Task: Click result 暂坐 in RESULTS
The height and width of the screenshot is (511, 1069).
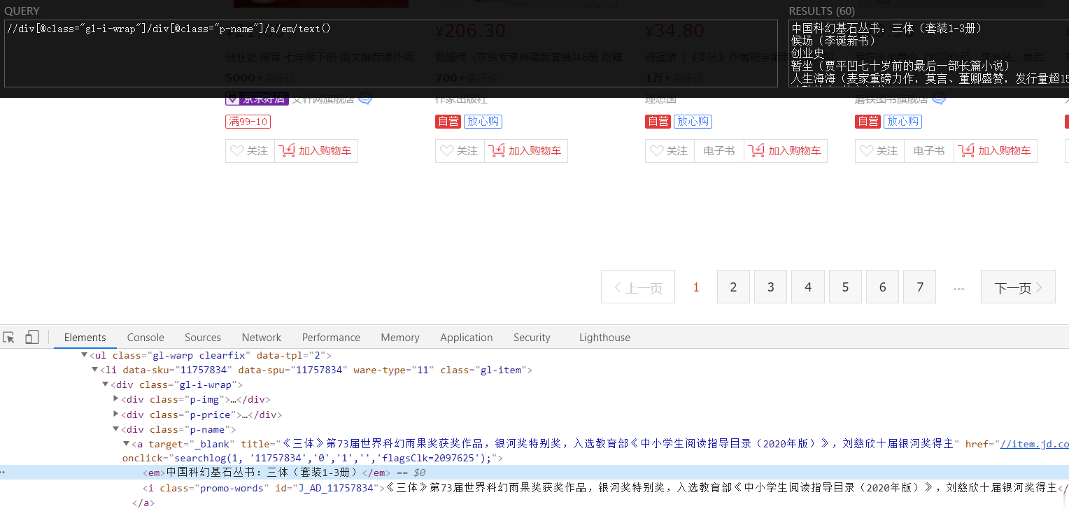Action: pos(901,66)
